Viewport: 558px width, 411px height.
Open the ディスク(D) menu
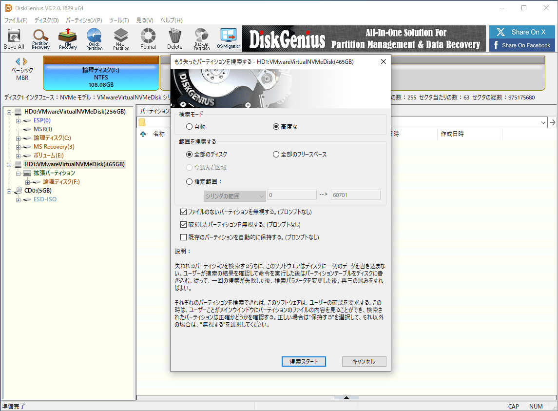(x=47, y=20)
